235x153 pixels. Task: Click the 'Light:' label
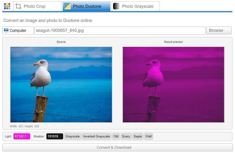8,136
